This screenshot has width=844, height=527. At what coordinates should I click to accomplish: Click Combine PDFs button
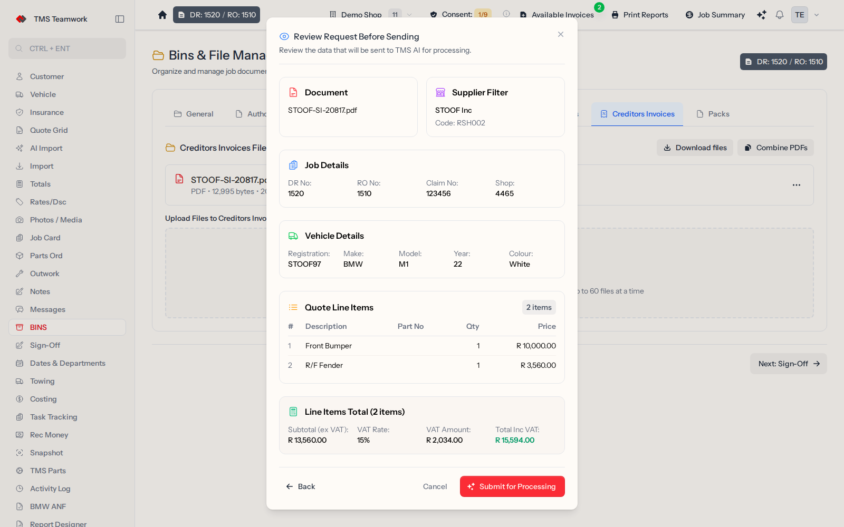(775, 148)
